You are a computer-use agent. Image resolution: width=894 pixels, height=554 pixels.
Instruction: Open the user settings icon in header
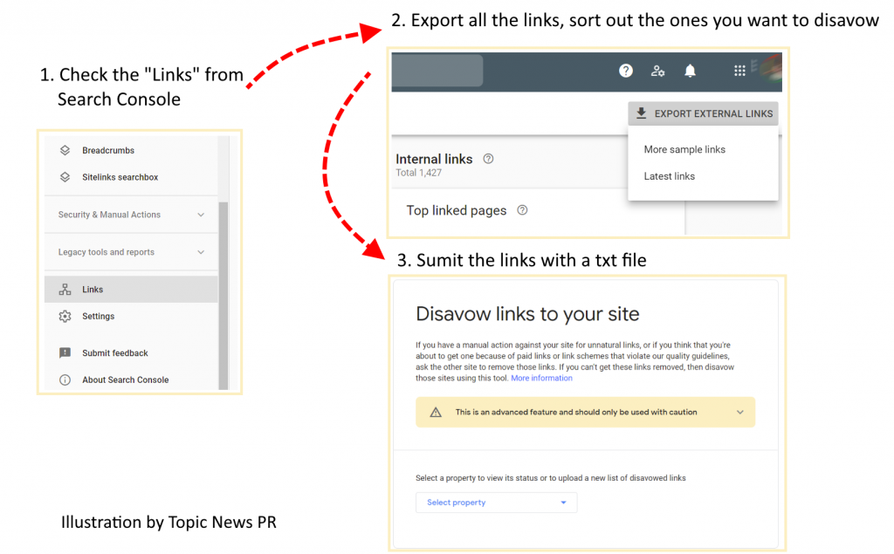tap(657, 71)
